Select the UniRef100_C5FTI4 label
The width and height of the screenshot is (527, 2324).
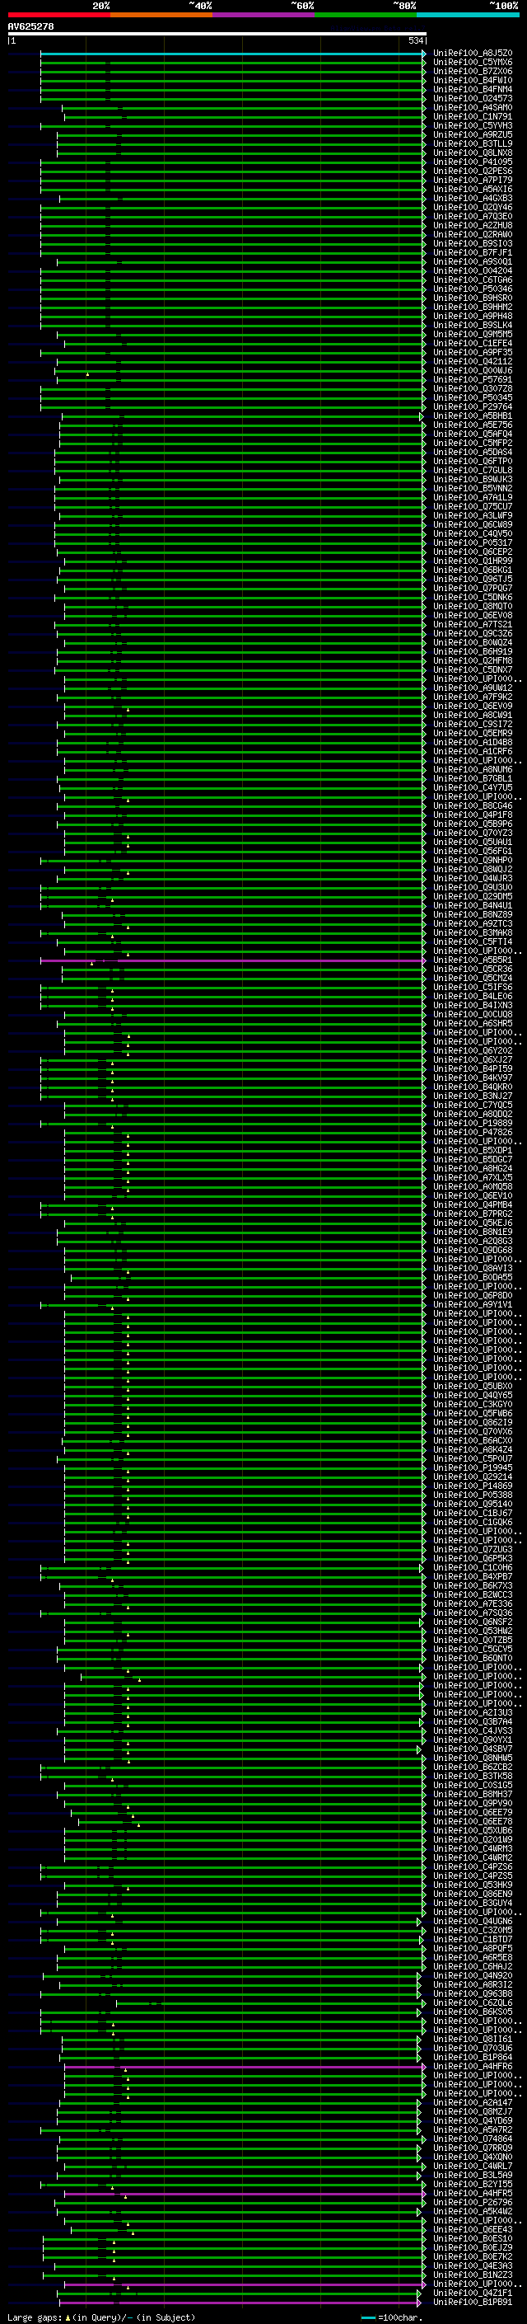473,943
